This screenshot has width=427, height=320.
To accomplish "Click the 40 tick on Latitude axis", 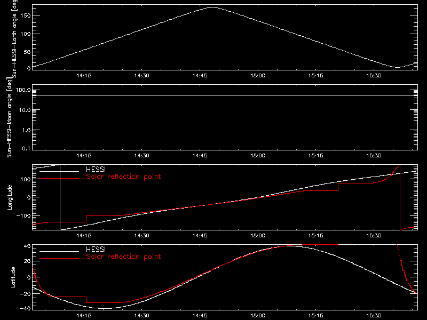I will (x=28, y=246).
